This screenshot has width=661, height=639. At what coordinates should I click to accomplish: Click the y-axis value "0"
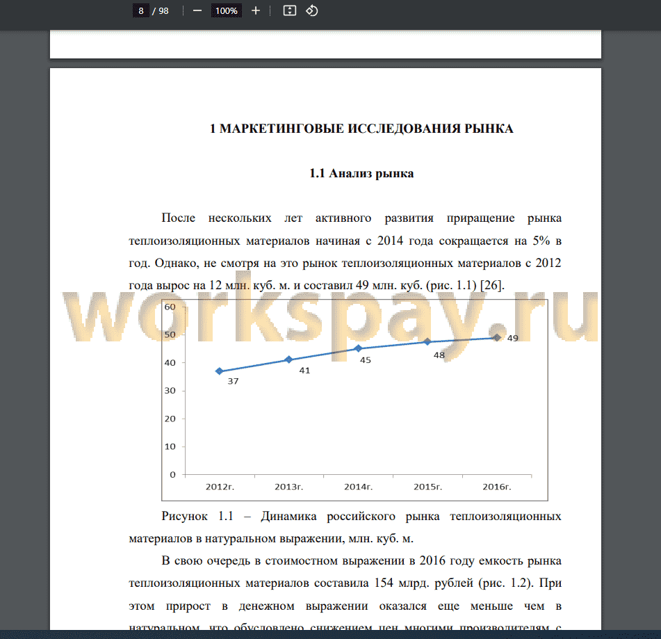[172, 474]
